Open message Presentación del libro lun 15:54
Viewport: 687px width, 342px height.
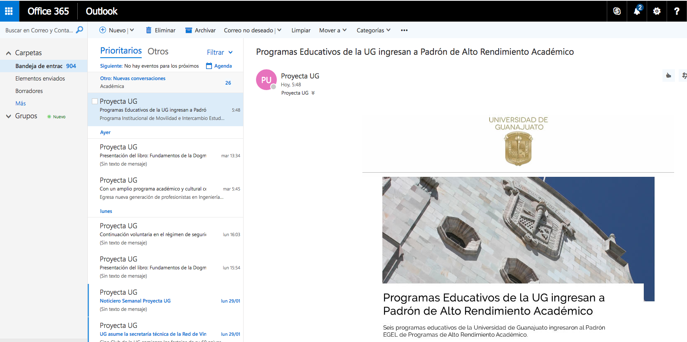[165, 267]
